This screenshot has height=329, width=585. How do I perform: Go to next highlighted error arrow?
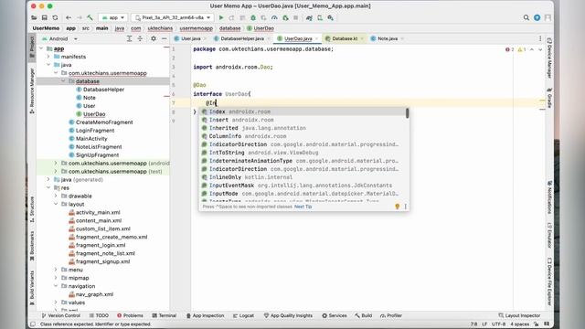click(540, 49)
